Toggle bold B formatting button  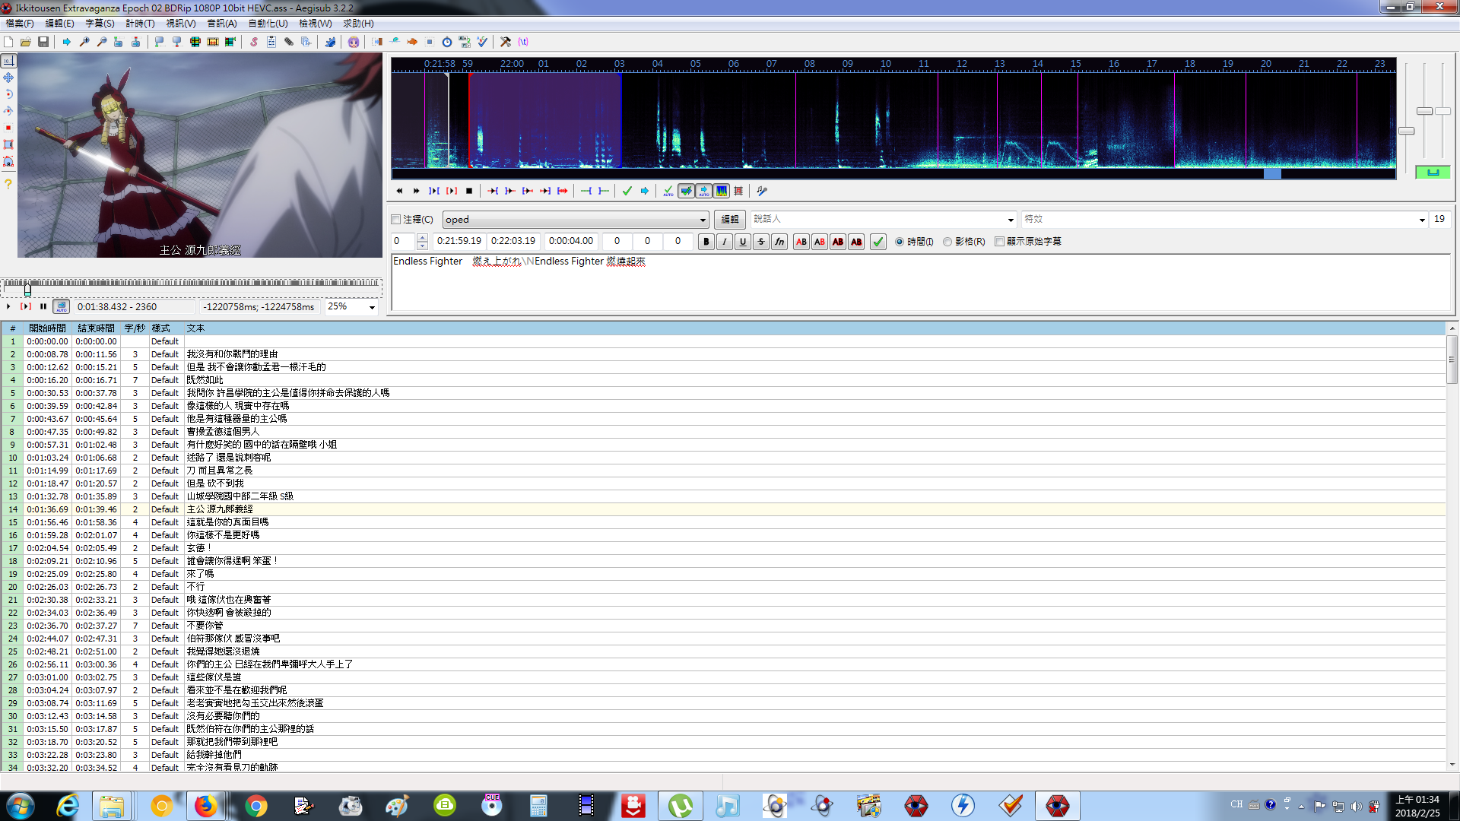click(x=706, y=242)
